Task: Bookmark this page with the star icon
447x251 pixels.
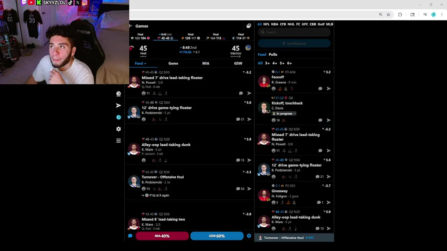Action: click(388, 15)
